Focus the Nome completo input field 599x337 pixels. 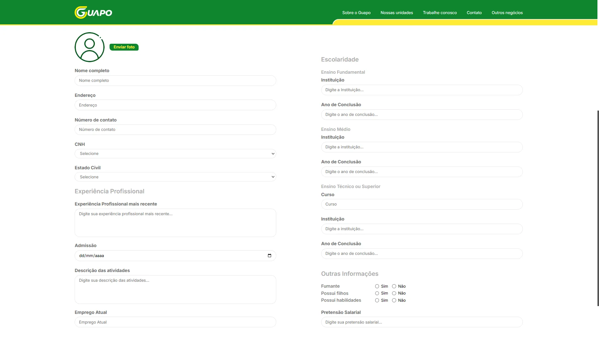[175, 81]
